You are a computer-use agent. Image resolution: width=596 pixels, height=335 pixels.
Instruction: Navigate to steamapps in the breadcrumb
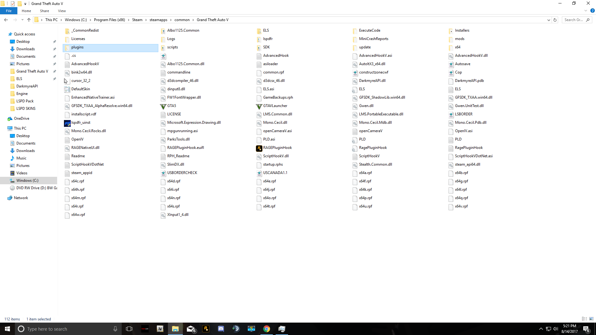[x=158, y=20]
